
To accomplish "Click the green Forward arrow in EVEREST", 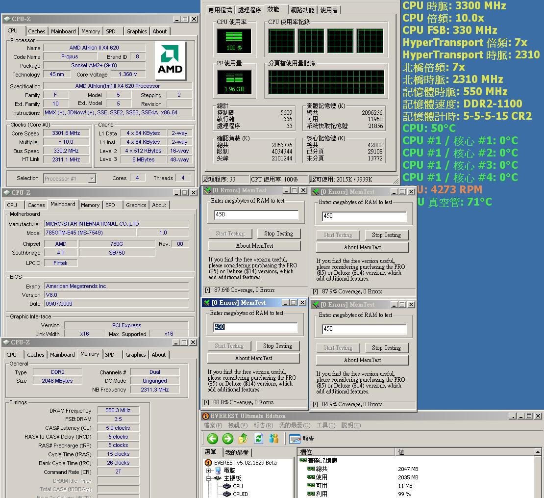I will [x=228, y=439].
